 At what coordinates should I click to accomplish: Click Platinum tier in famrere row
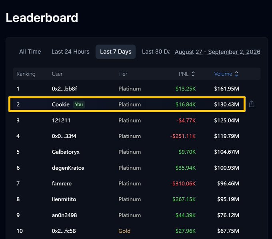pos(130,183)
